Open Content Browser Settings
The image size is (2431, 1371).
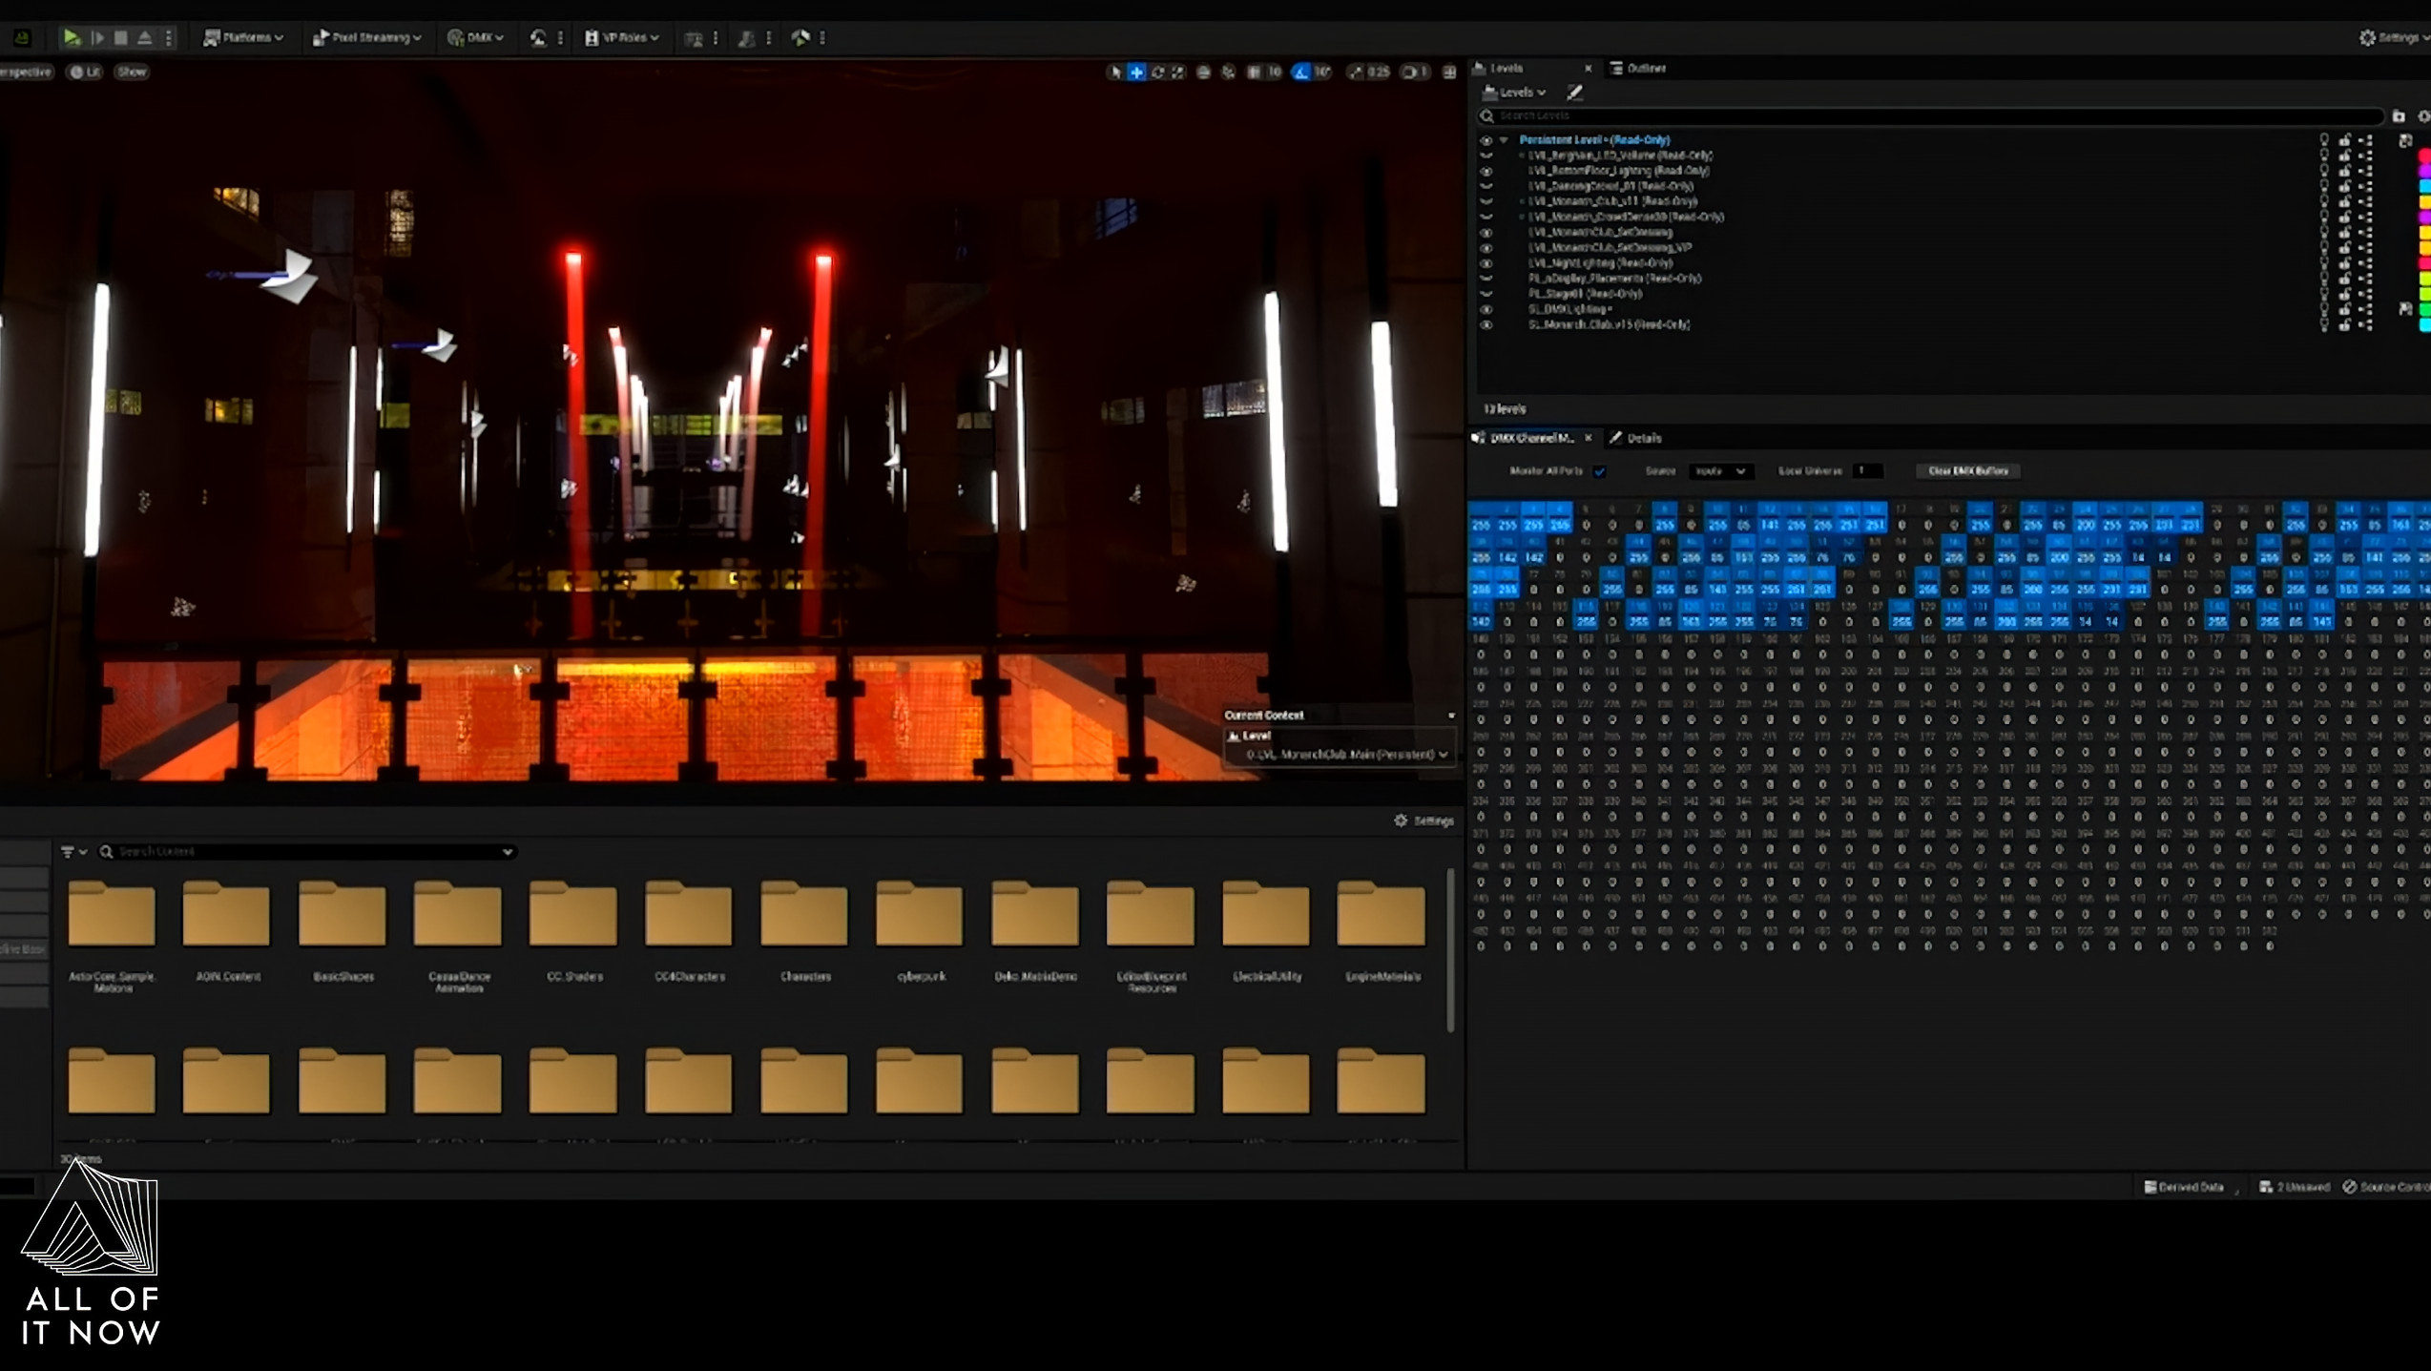[1423, 821]
